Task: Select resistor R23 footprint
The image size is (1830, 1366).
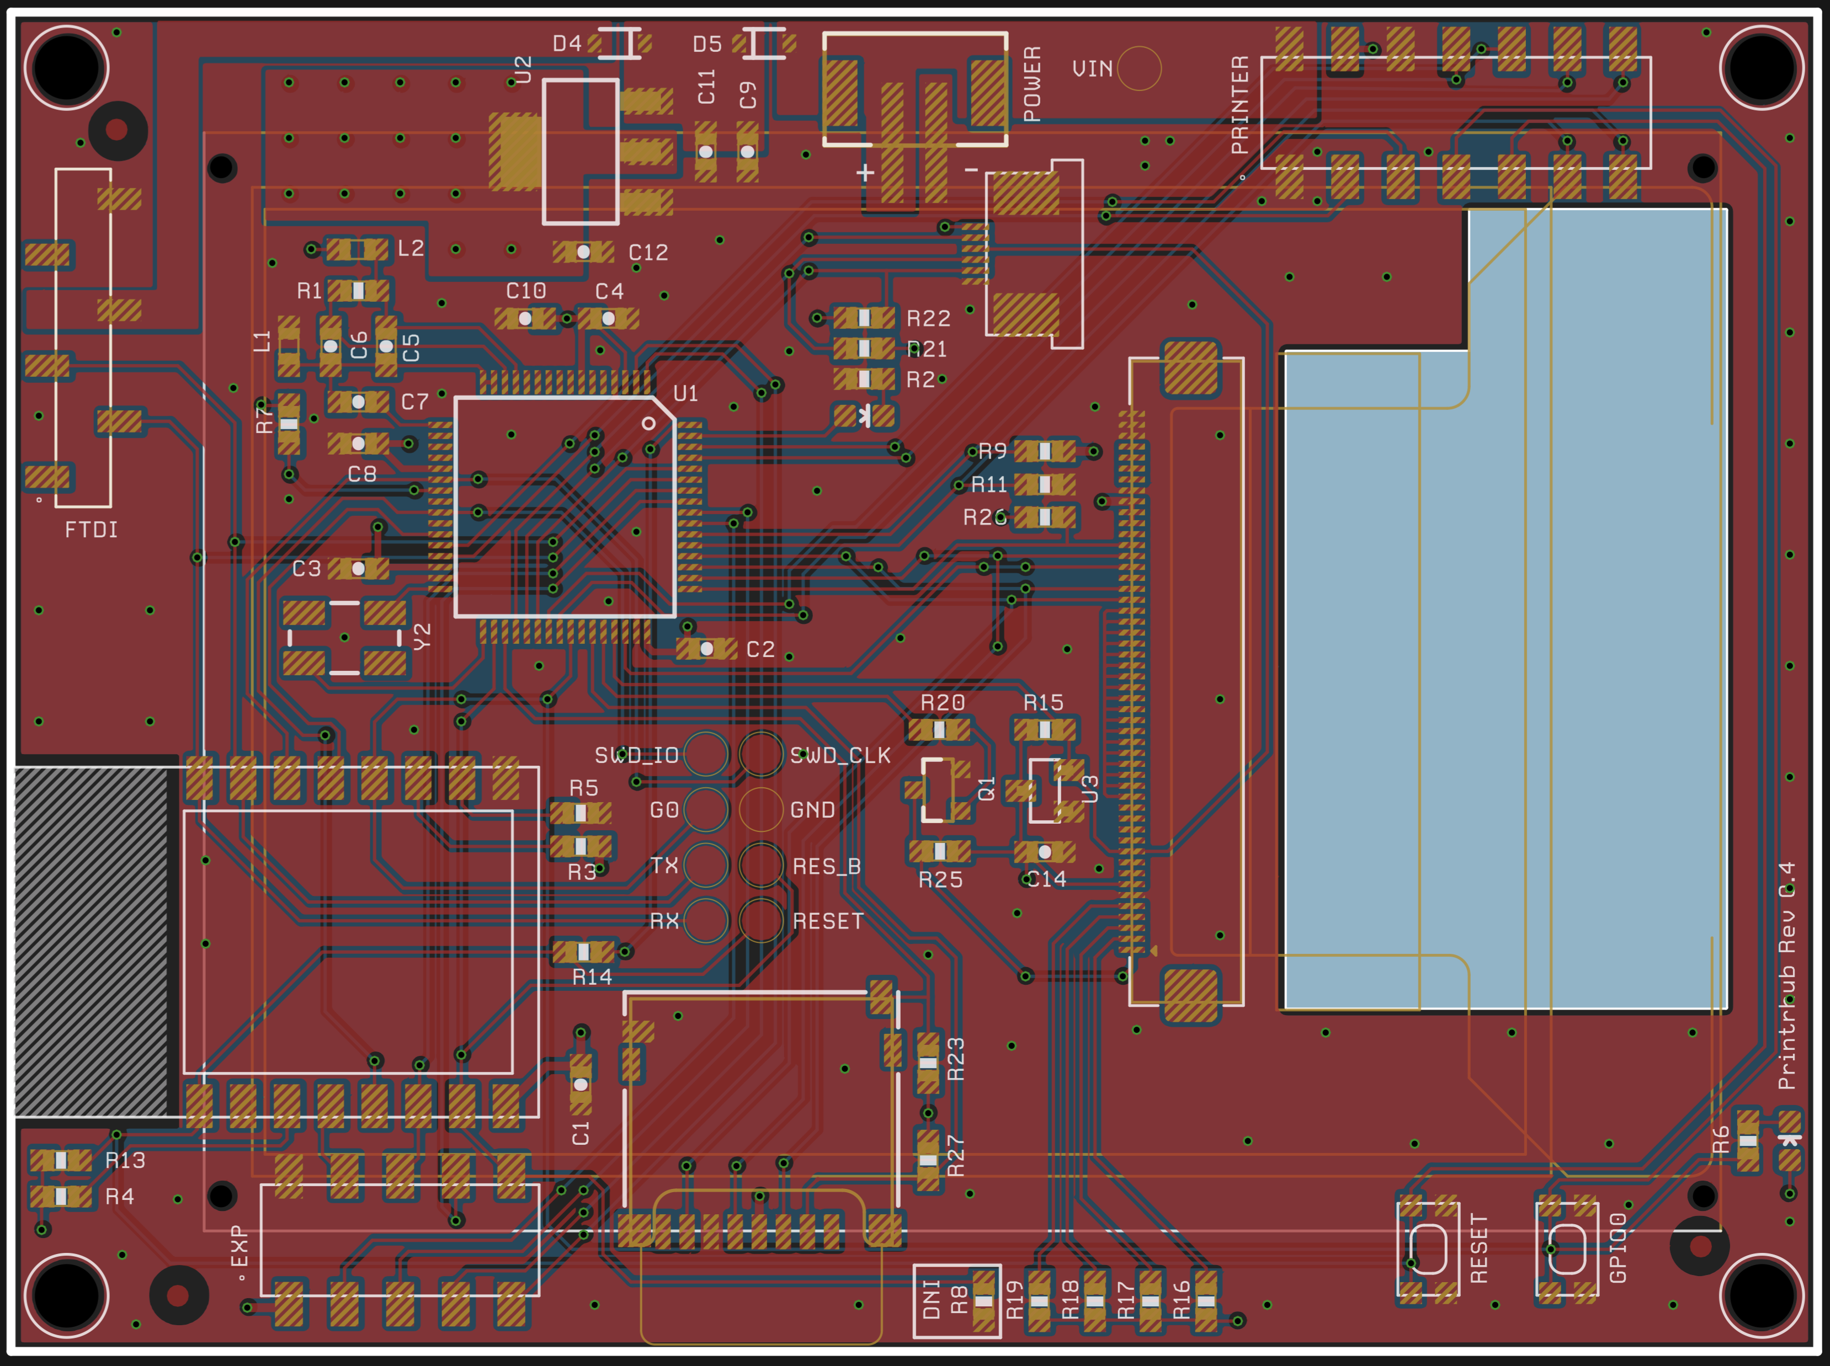Action: pos(928,1063)
